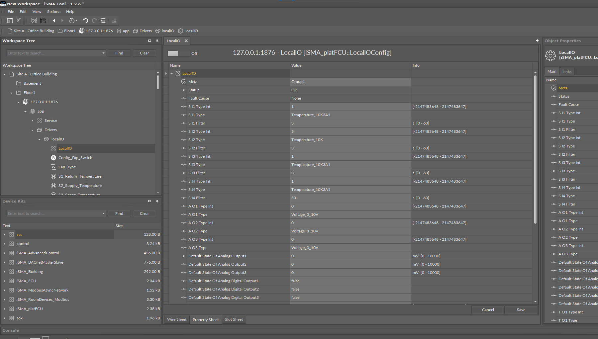Image resolution: width=598 pixels, height=339 pixels.
Task: Click the list view toolbar icon
Action: point(103,21)
